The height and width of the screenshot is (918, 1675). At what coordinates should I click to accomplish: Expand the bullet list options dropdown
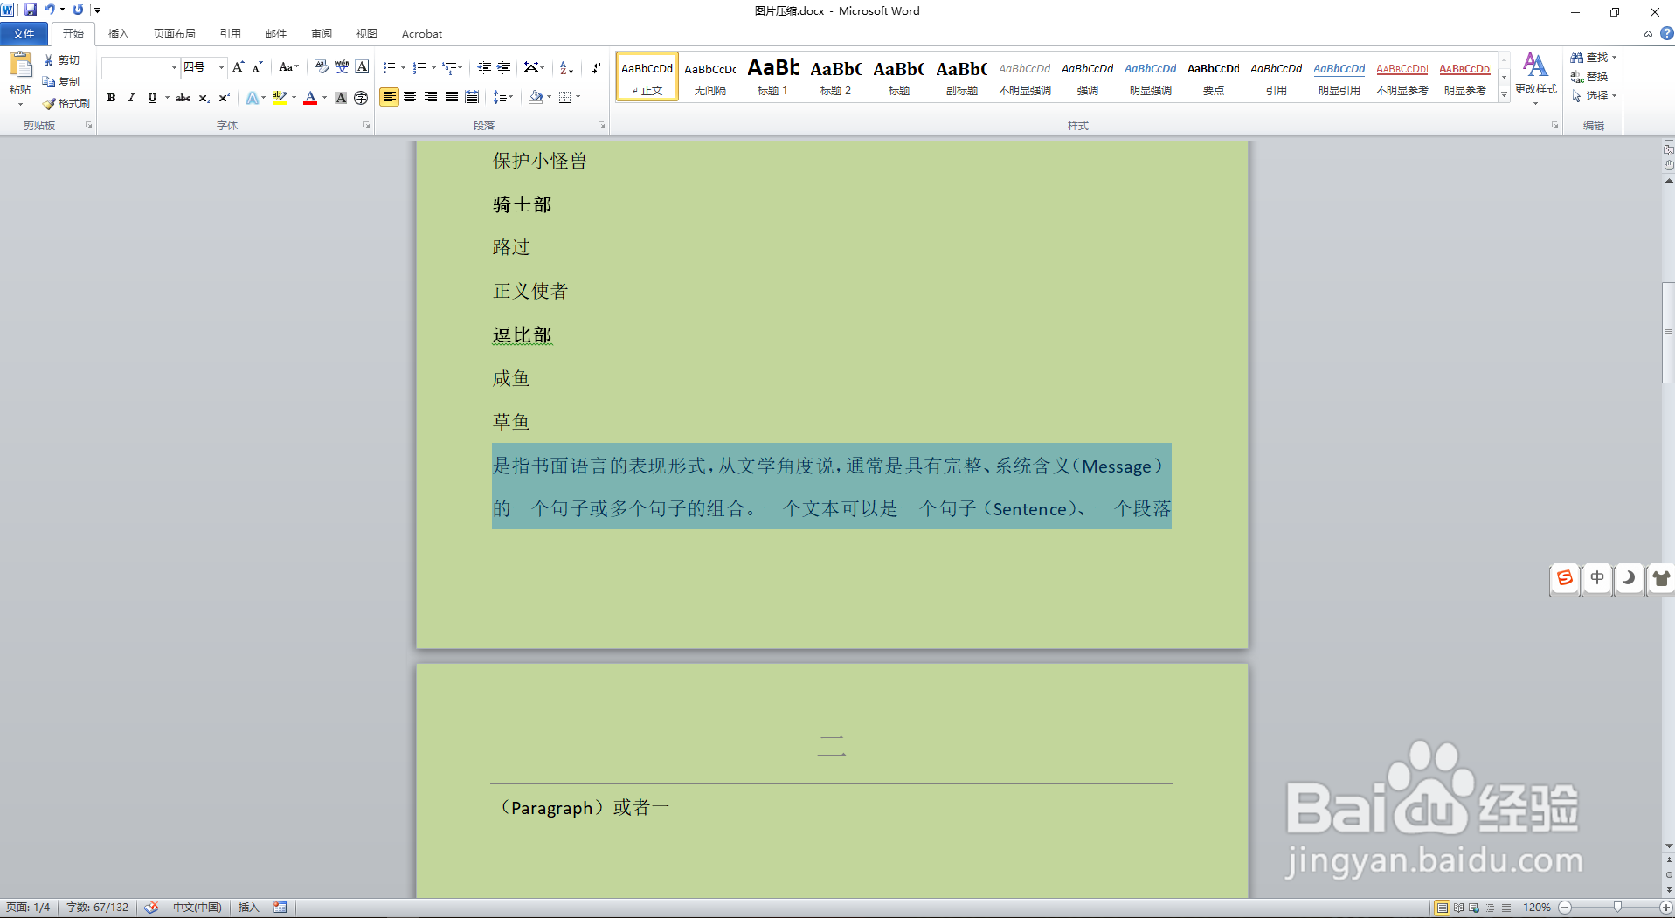pos(401,67)
